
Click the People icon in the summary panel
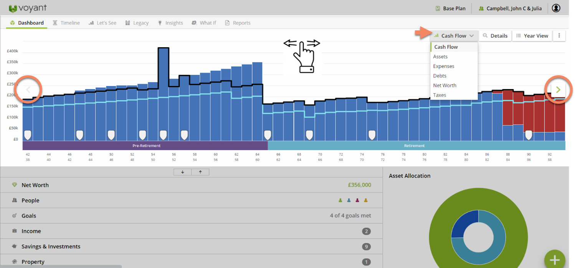pos(14,200)
